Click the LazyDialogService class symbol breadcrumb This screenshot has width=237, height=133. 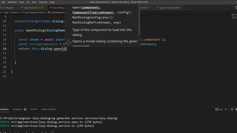coord(57,13)
